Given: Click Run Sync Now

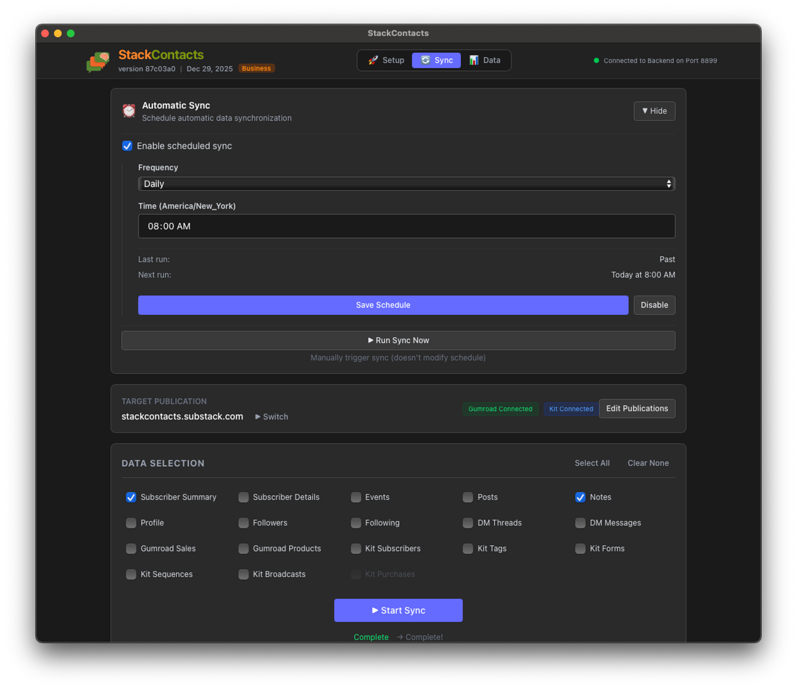Looking at the screenshot, I should (x=398, y=340).
